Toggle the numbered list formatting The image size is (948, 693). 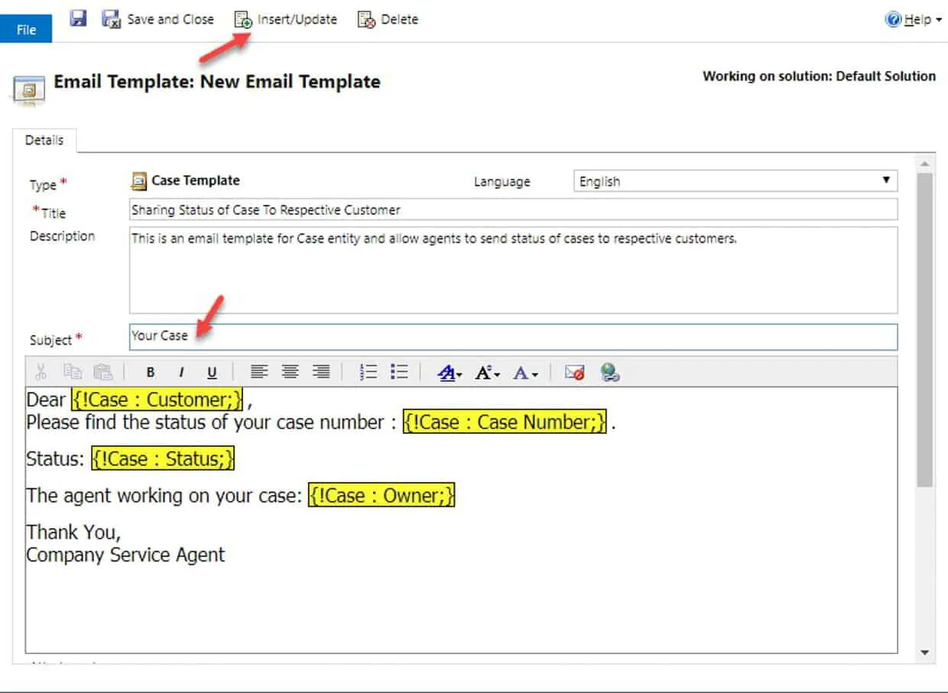pos(368,372)
